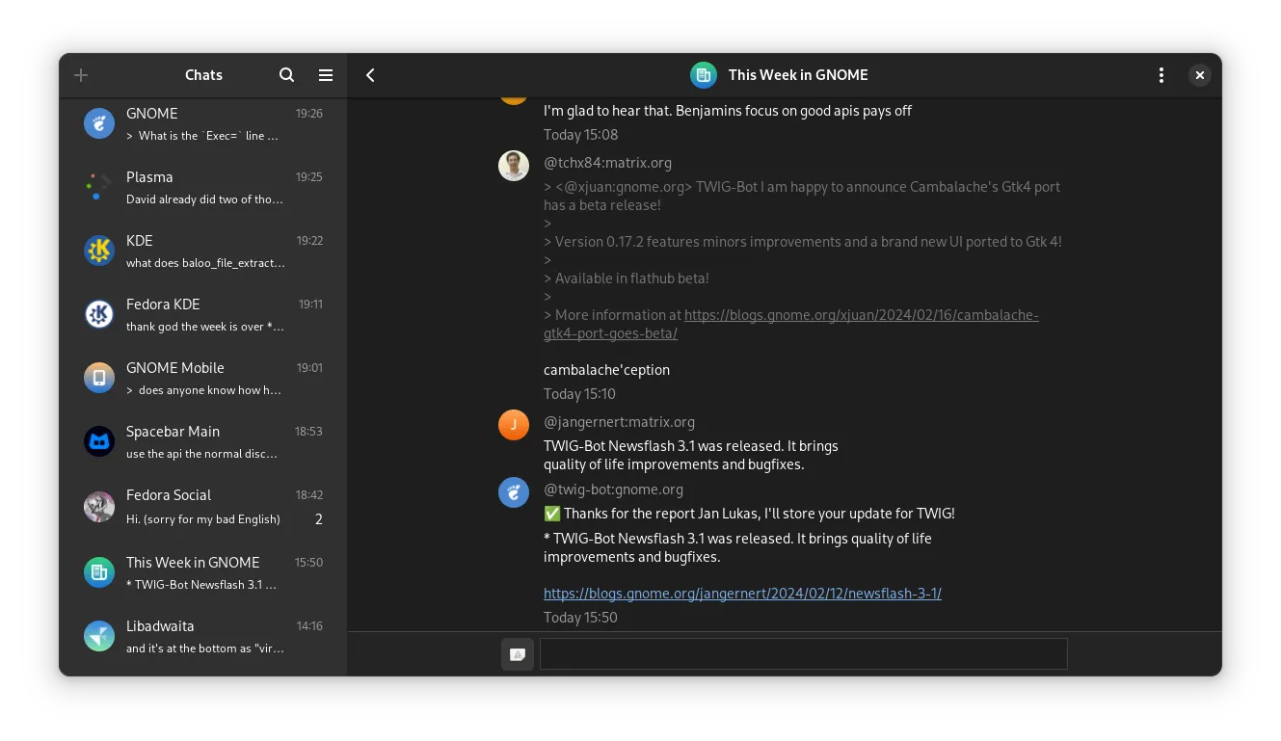Image resolution: width=1281 pixels, height=741 pixels.
Task: Click the @tchx84 user profile avatar
Action: pos(514,166)
